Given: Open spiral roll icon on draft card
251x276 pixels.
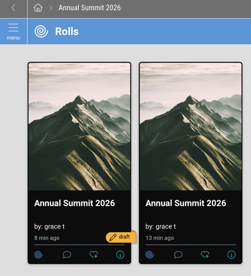Looking at the screenshot, I should coord(39,254).
